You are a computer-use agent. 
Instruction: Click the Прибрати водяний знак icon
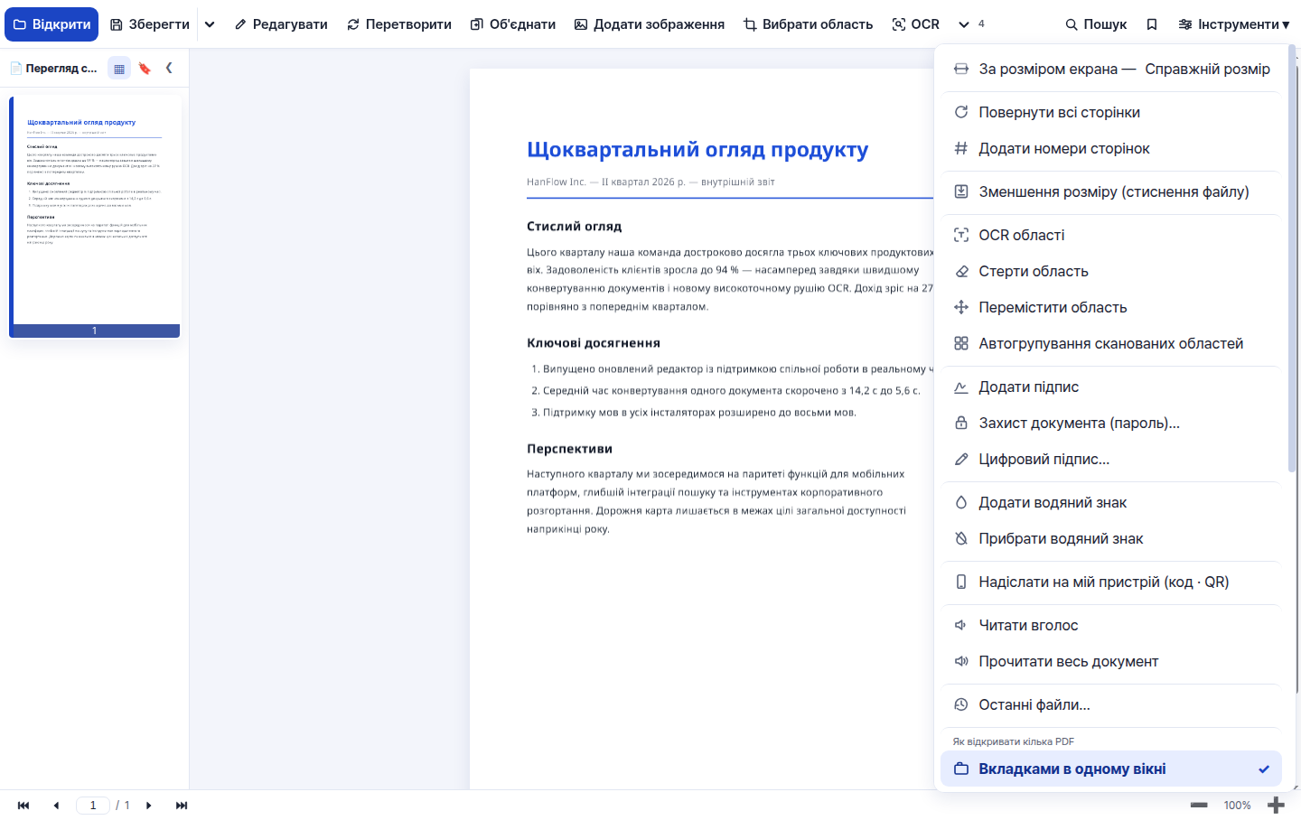pyautogui.click(x=961, y=538)
